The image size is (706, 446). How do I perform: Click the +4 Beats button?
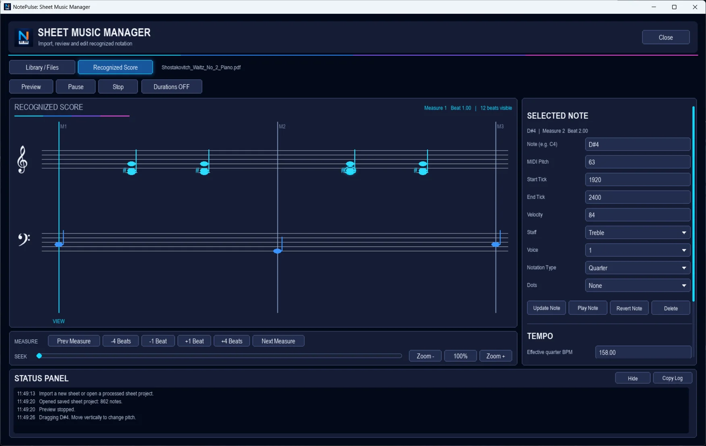[232, 341]
